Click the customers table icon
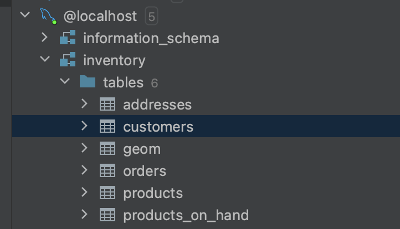 pyautogui.click(x=107, y=127)
